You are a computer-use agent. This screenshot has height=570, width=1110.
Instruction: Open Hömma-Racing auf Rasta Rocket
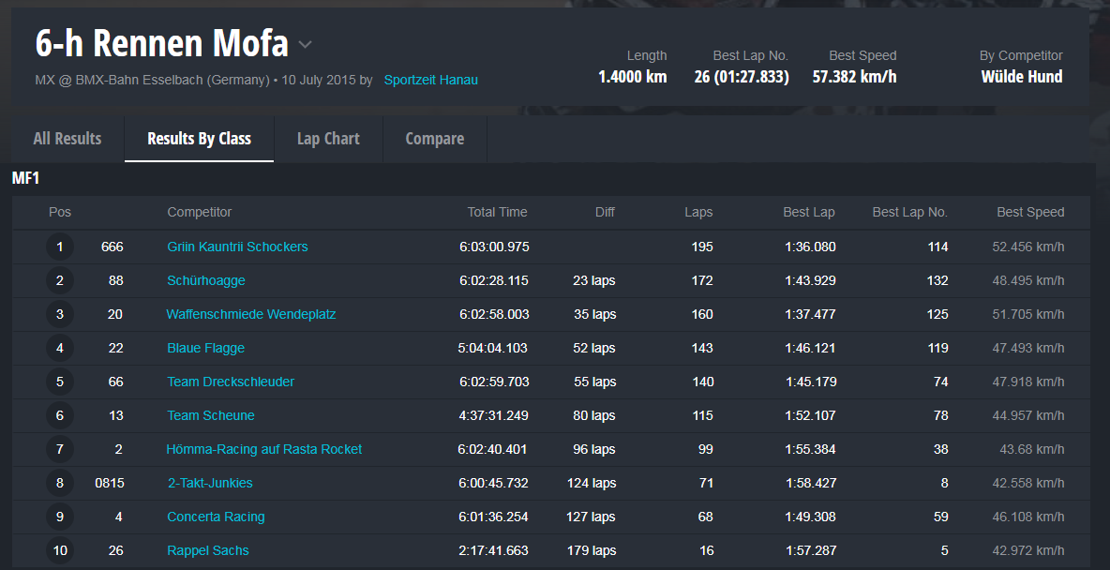coord(264,449)
